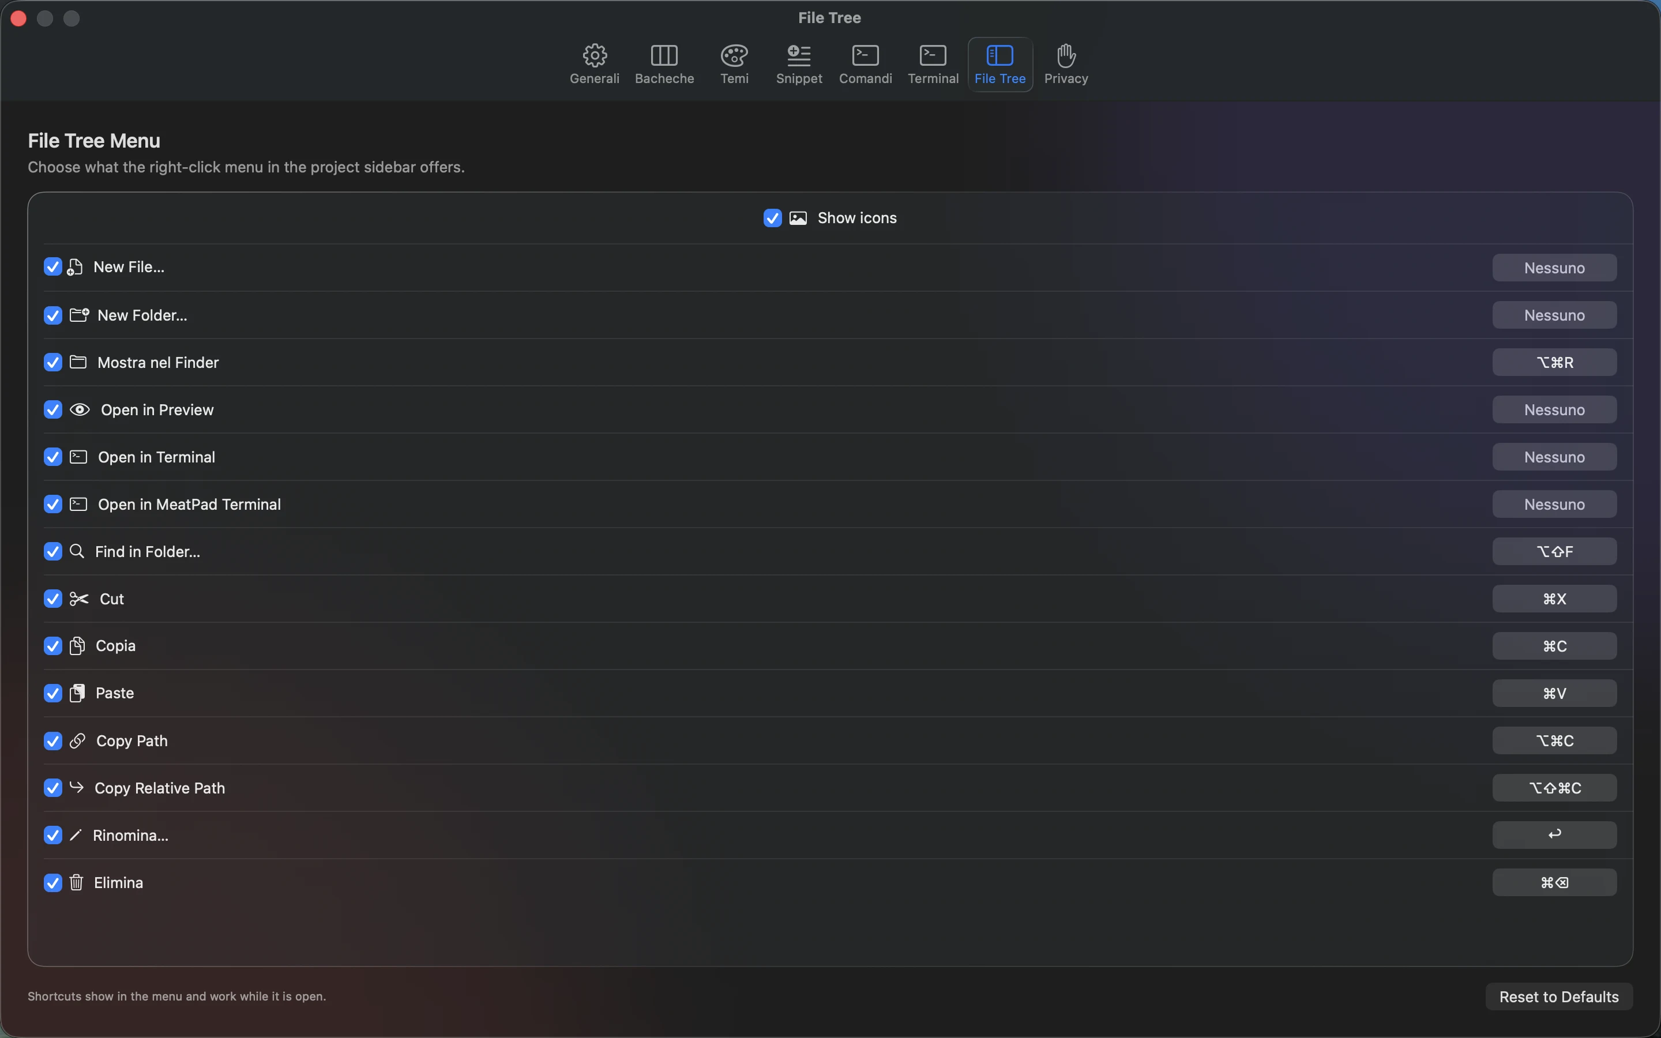Viewport: 1661px width, 1038px height.
Task: Toggle the Copy Path checkbox
Action: (53, 741)
